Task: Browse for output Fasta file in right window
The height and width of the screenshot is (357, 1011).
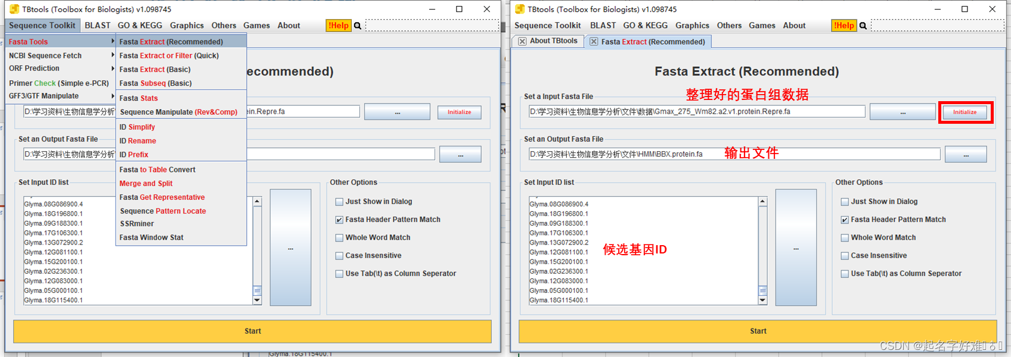Action: [x=966, y=155]
